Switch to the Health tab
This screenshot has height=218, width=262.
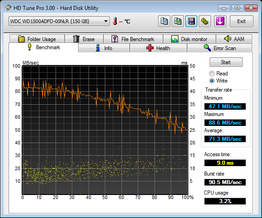(x=158, y=48)
